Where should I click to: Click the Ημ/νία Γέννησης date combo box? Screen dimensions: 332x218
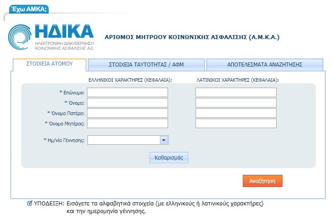(x=127, y=140)
